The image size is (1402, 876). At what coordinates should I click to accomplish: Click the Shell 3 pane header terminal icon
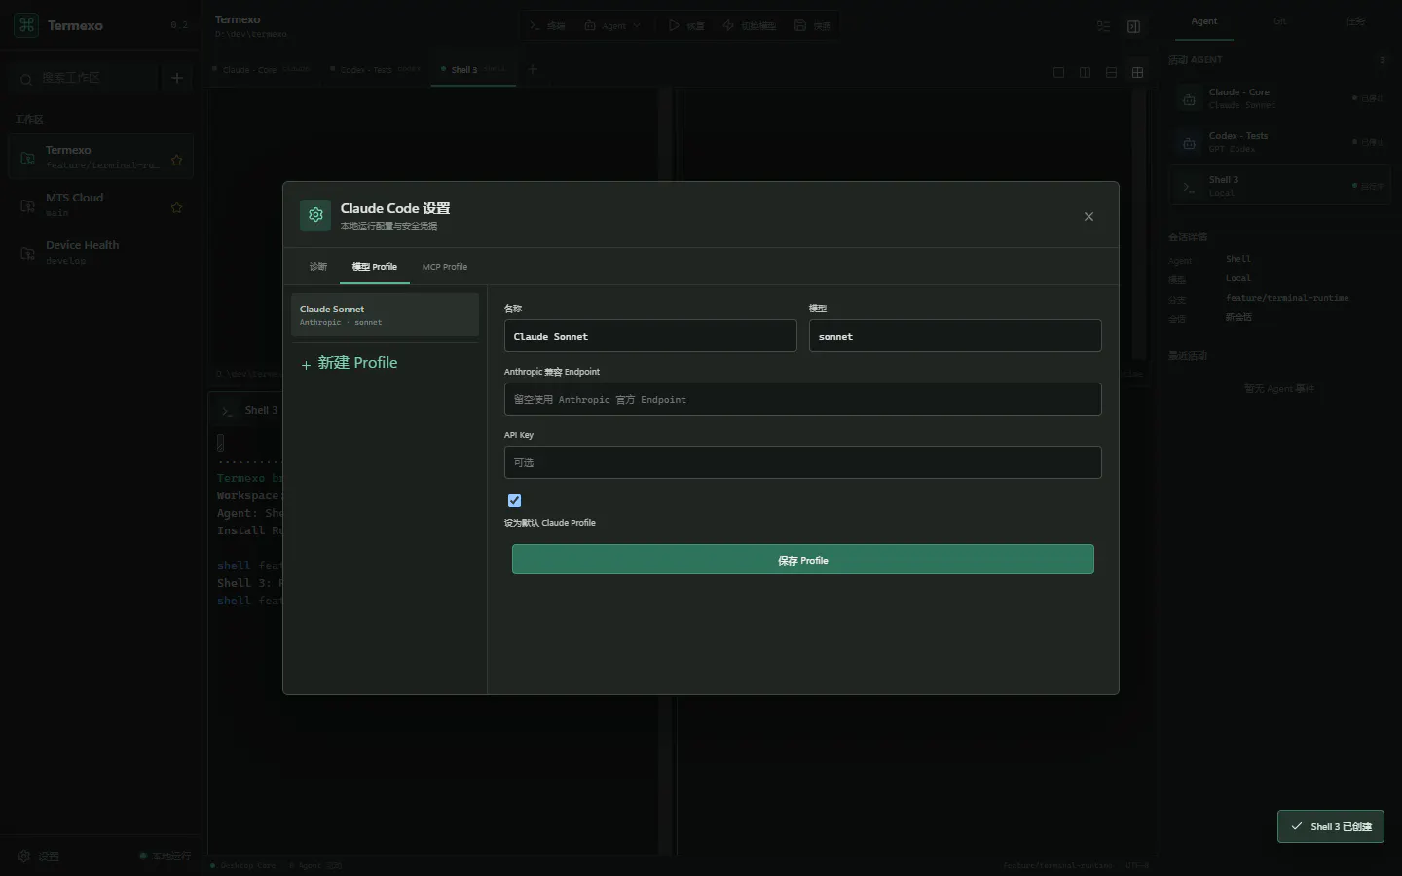tap(227, 411)
